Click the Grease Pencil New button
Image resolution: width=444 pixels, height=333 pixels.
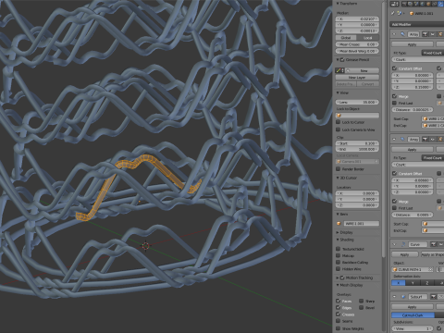363,70
